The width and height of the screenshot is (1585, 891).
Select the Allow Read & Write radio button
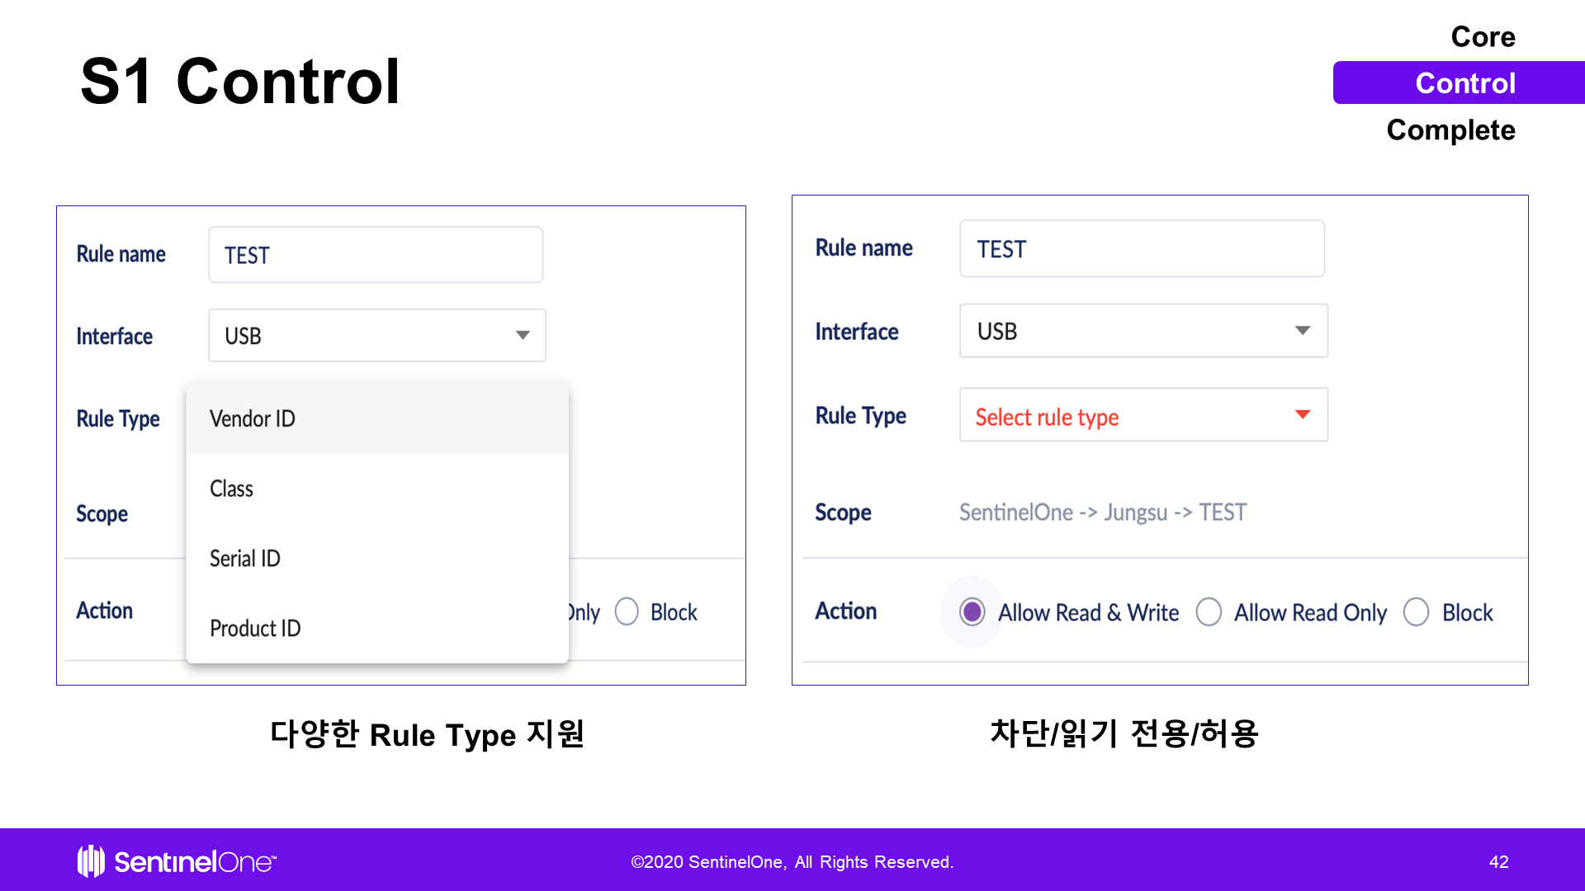[x=972, y=612]
